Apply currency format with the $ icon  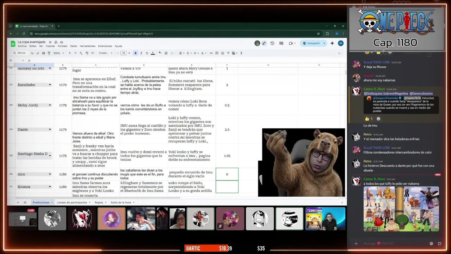click(69, 53)
